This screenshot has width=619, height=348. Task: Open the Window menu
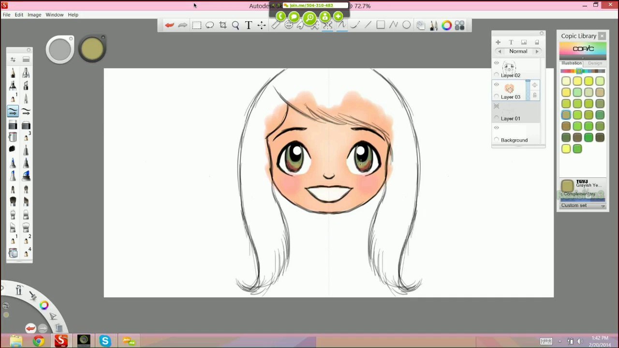point(55,14)
